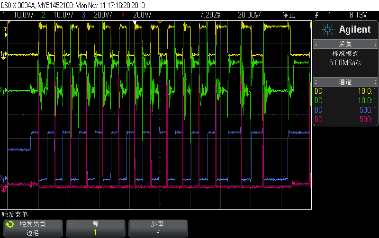The height and width of the screenshot is (238, 379).
Task: Open the 源 trigger source softkey
Action: tap(95, 229)
